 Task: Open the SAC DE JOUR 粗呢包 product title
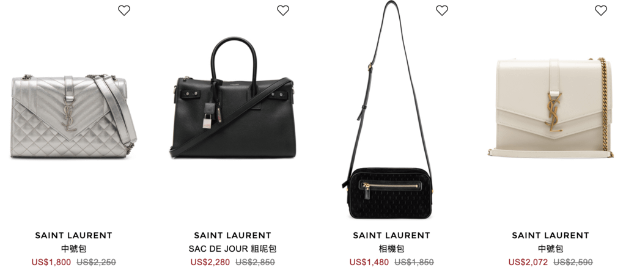pos(233,249)
